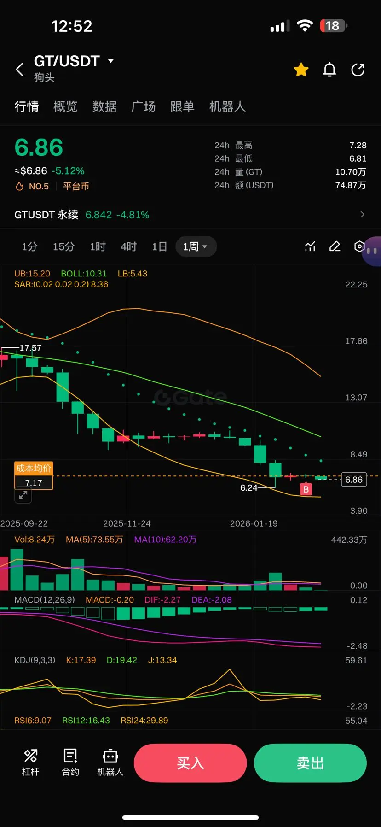Open the 1周 timeframe dropdown
The width and height of the screenshot is (381, 827).
(x=196, y=246)
